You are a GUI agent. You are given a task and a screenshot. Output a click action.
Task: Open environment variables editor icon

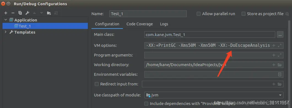pos(280,74)
